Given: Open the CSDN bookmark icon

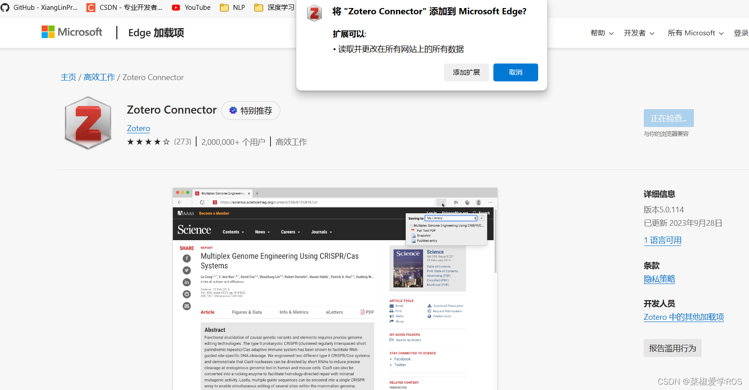Looking at the screenshot, I should (x=91, y=8).
